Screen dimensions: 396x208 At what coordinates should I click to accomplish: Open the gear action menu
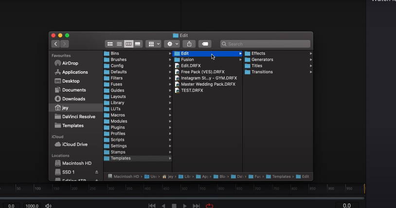(172, 44)
